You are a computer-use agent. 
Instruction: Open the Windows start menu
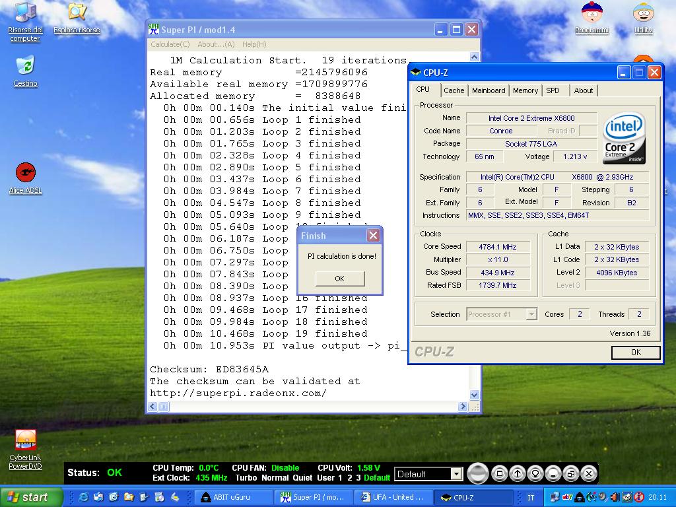click(x=32, y=497)
